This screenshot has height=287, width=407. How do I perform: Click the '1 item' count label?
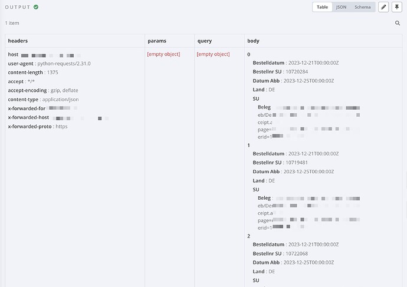click(x=12, y=23)
